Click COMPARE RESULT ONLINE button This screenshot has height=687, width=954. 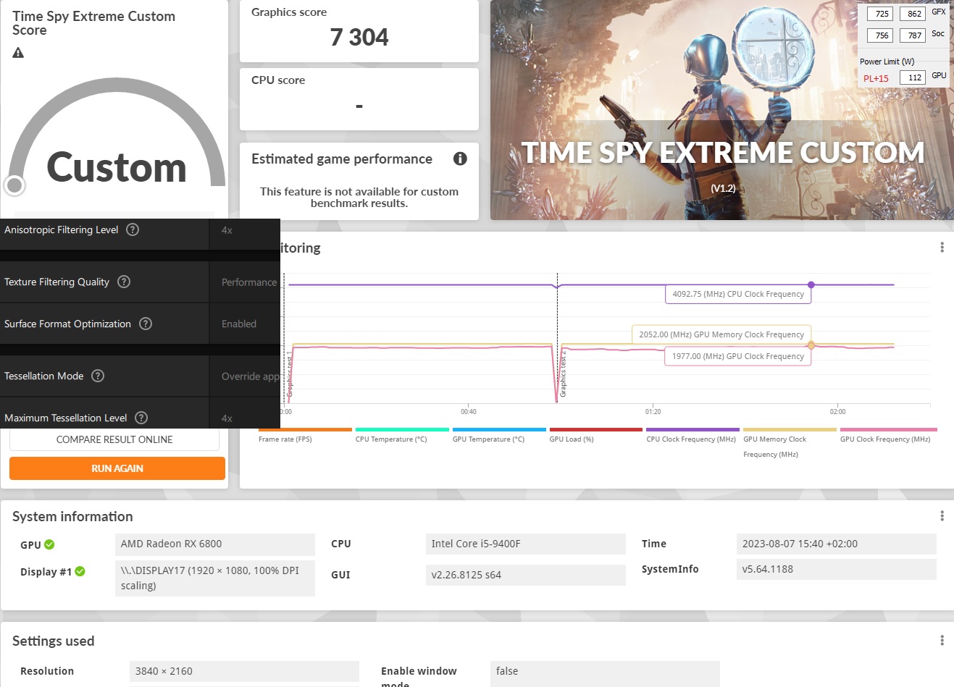pyautogui.click(x=114, y=439)
